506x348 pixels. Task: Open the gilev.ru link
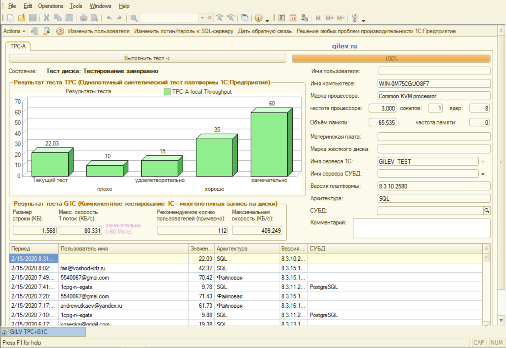(x=344, y=46)
